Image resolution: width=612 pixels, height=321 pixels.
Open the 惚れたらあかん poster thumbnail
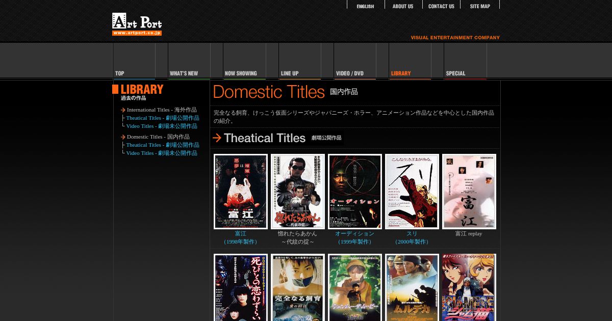click(x=298, y=192)
